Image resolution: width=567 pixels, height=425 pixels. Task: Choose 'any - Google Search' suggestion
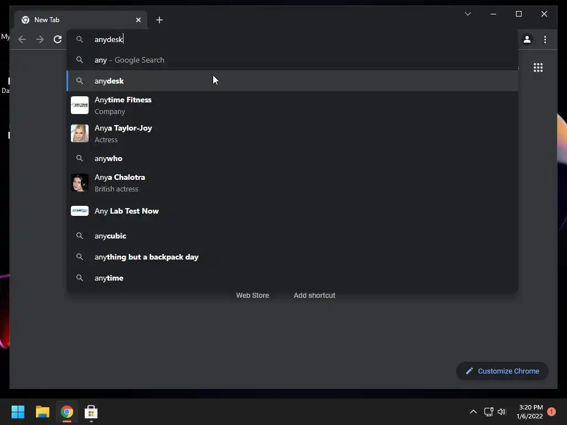tap(292, 60)
